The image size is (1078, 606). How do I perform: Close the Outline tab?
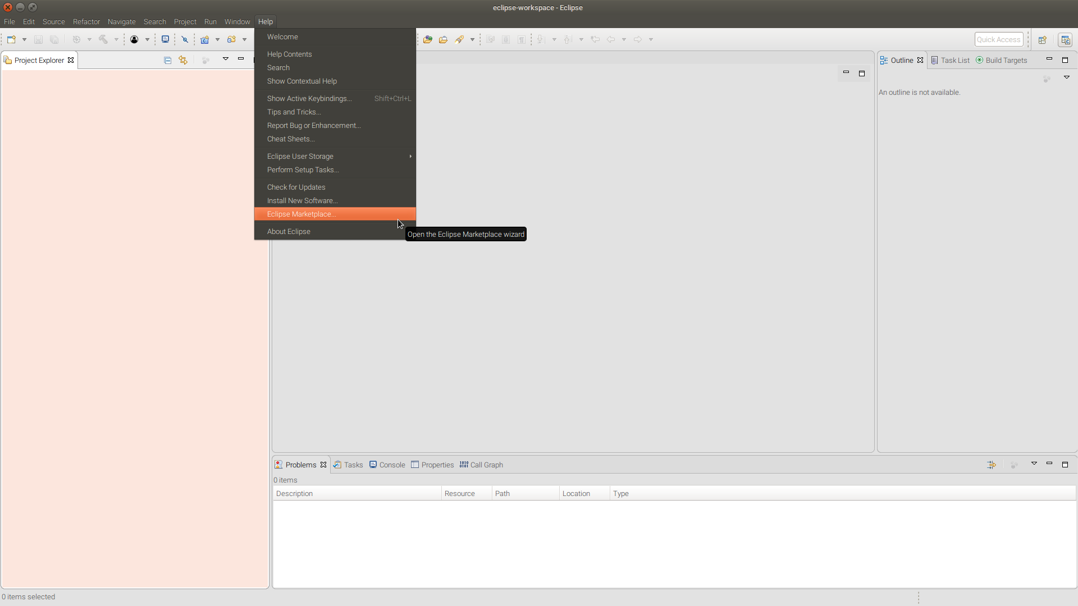920,60
